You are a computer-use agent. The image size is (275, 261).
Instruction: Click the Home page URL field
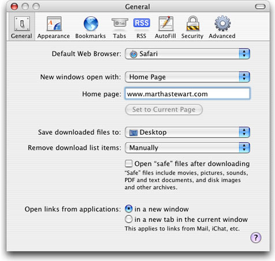(187, 94)
